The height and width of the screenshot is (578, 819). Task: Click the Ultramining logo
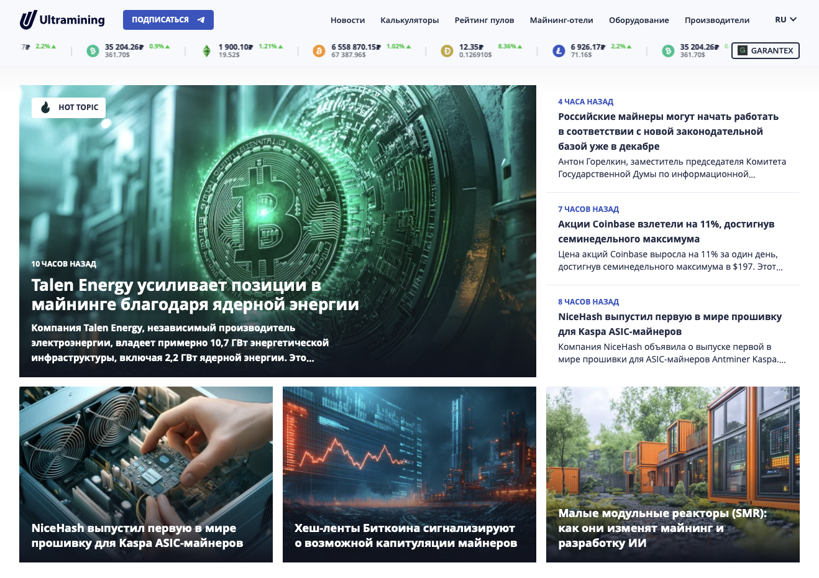[62, 20]
